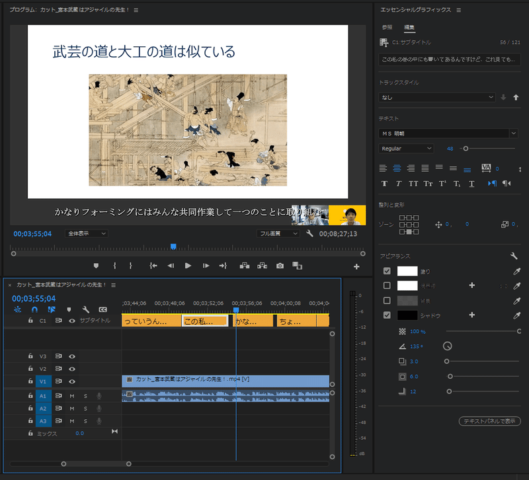Screen dimensions: 529x480
Task: Click the Extract button in the Program monitor
Action: [262, 266]
